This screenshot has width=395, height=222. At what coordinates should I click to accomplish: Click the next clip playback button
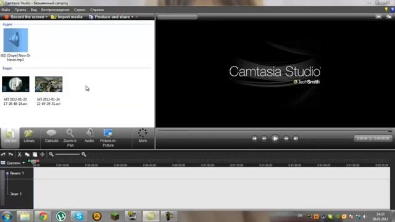click(x=296, y=138)
